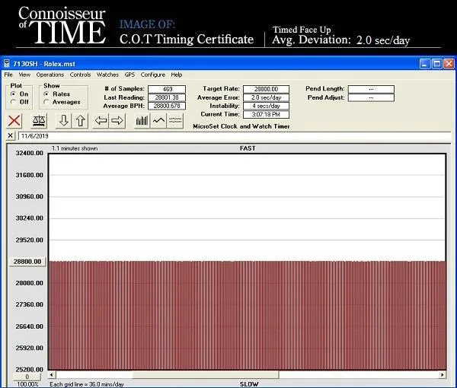Open the Configure menu
The image size is (457, 388).
click(x=153, y=75)
